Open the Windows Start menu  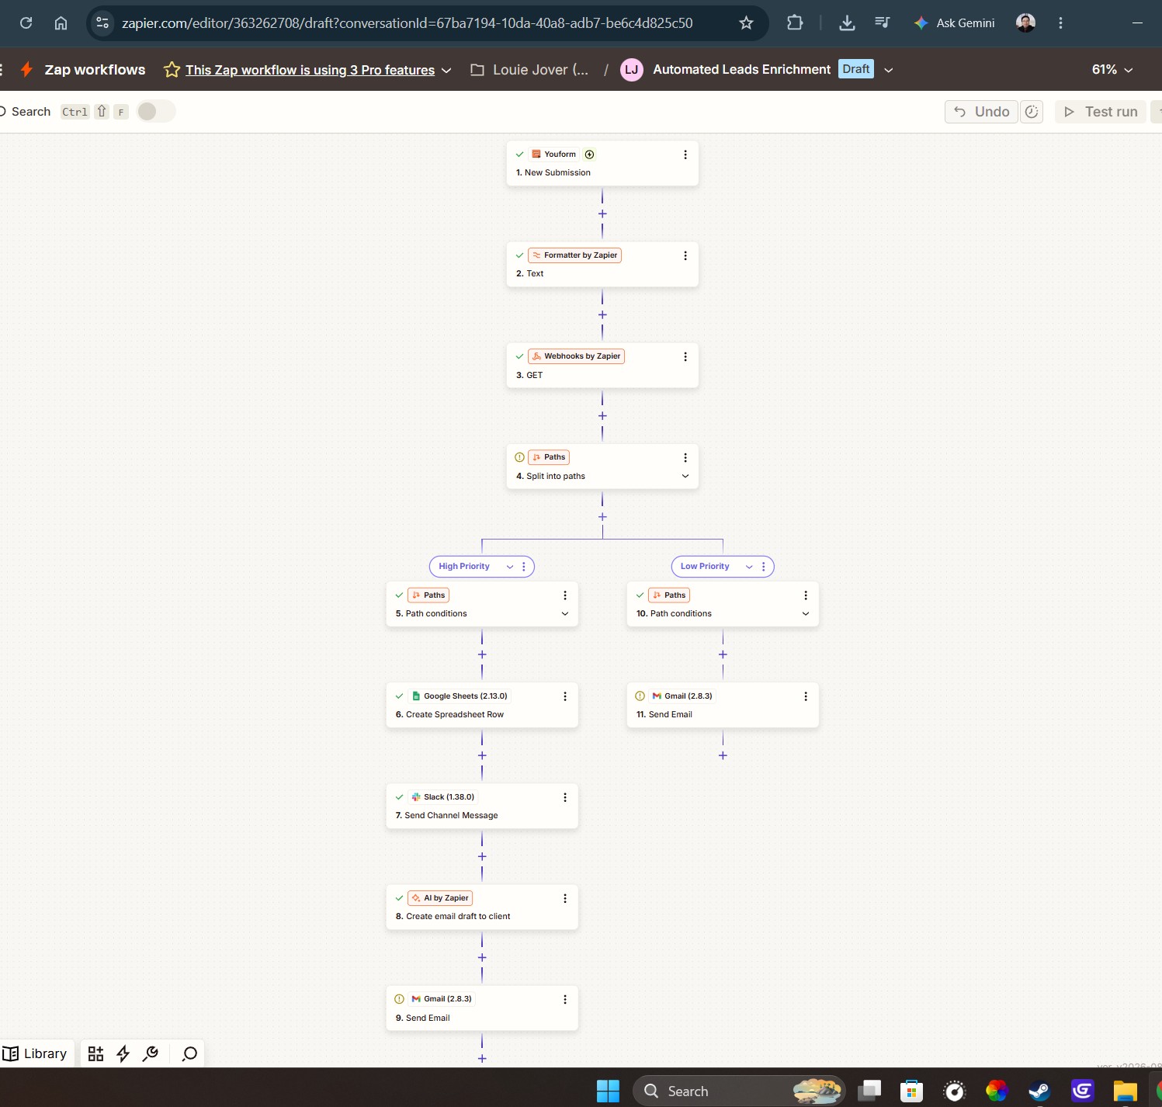pos(608,1091)
